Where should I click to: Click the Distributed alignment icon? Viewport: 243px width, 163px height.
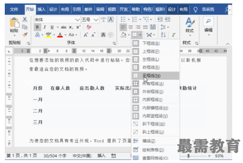coord(152,27)
